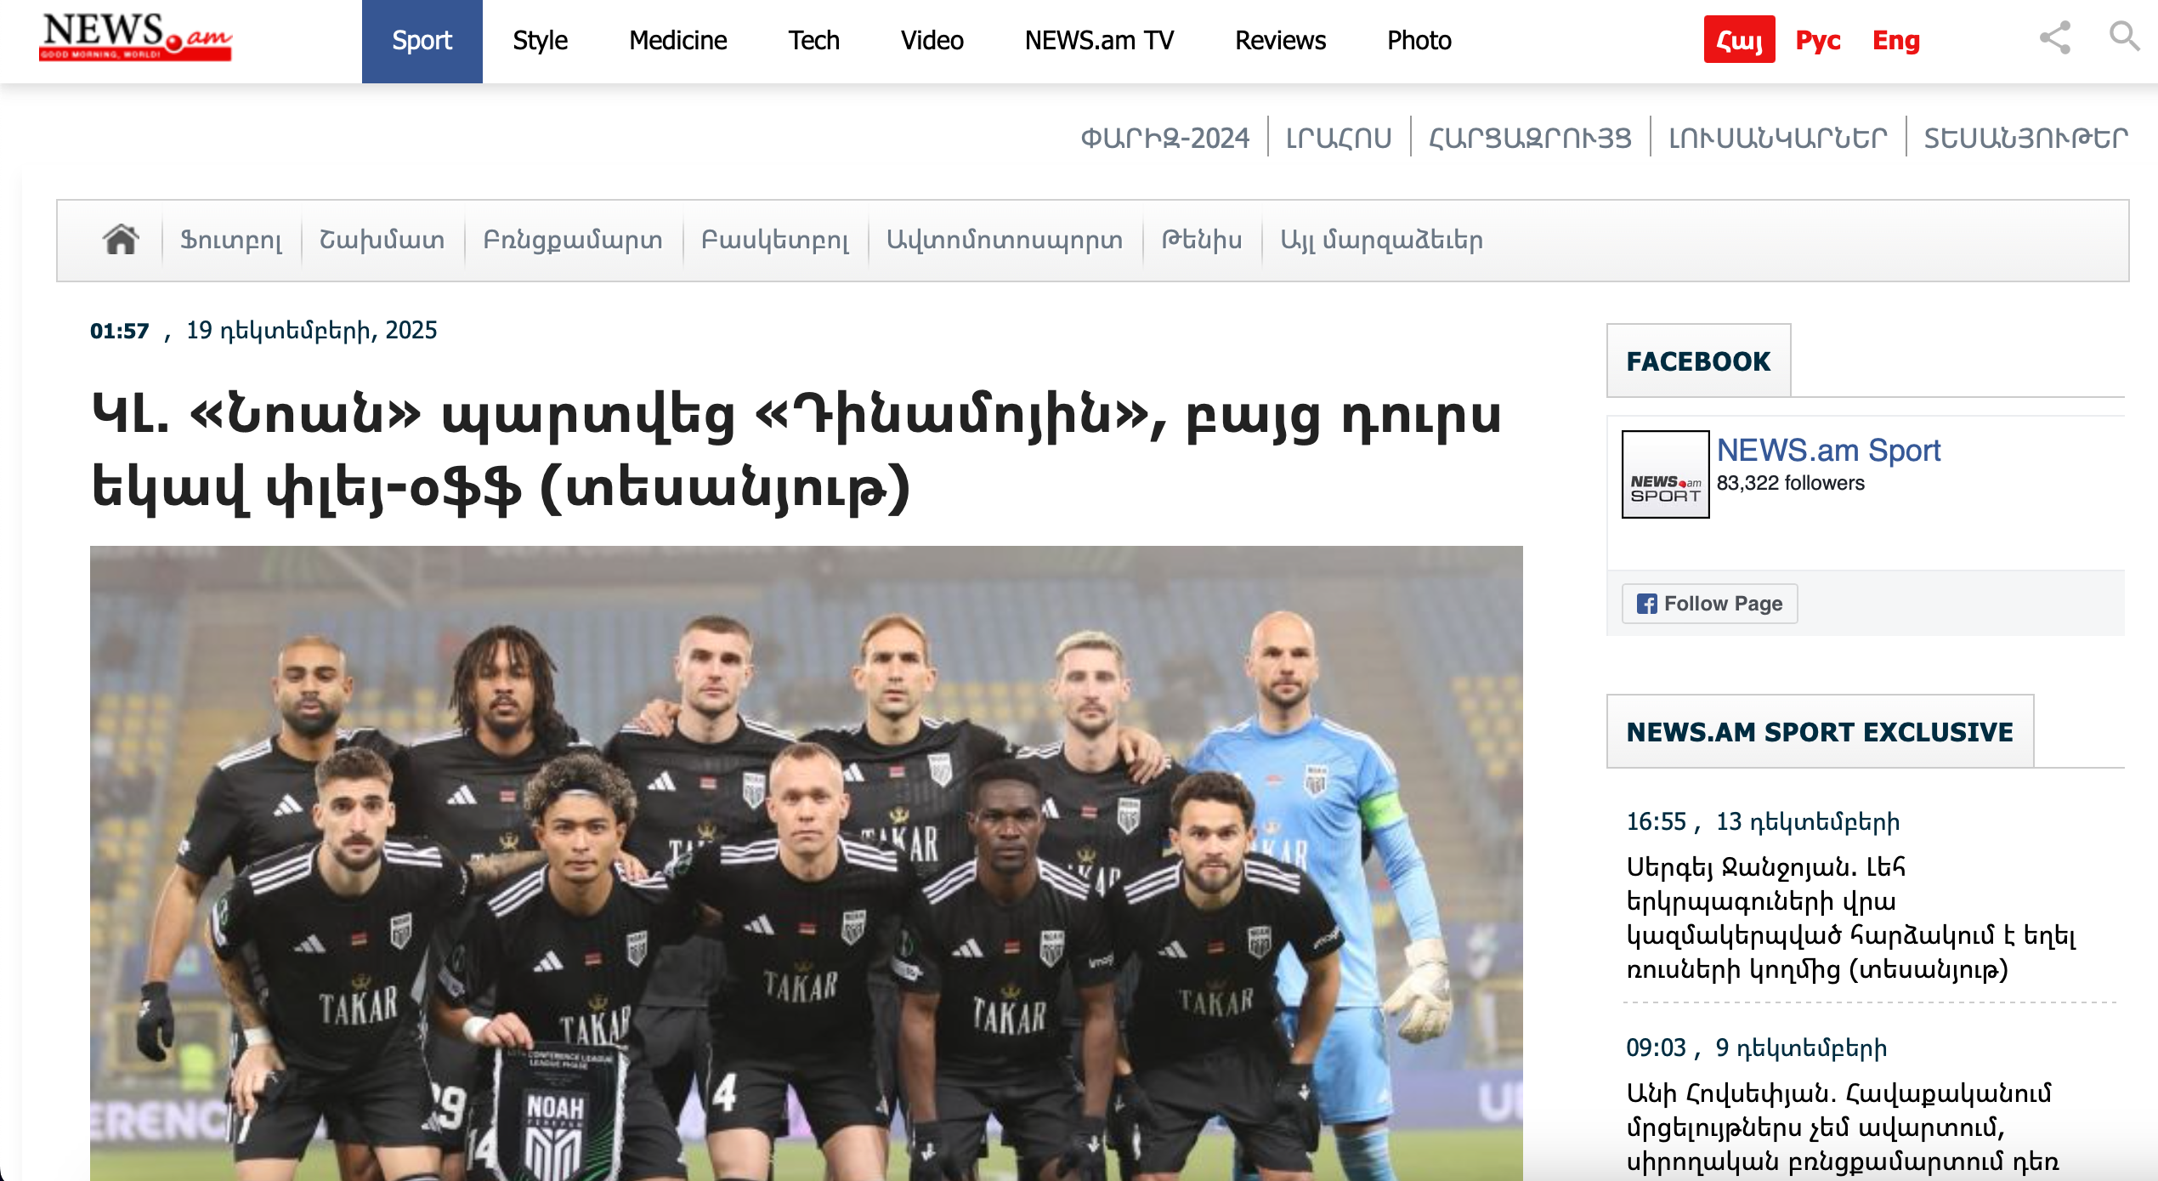Viewport: 2158px width, 1181px height.
Task: Open the Թենիս category
Action: pos(1202,240)
